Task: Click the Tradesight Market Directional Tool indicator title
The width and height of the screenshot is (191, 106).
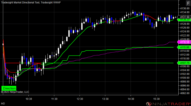Action: click(x=20, y=2)
